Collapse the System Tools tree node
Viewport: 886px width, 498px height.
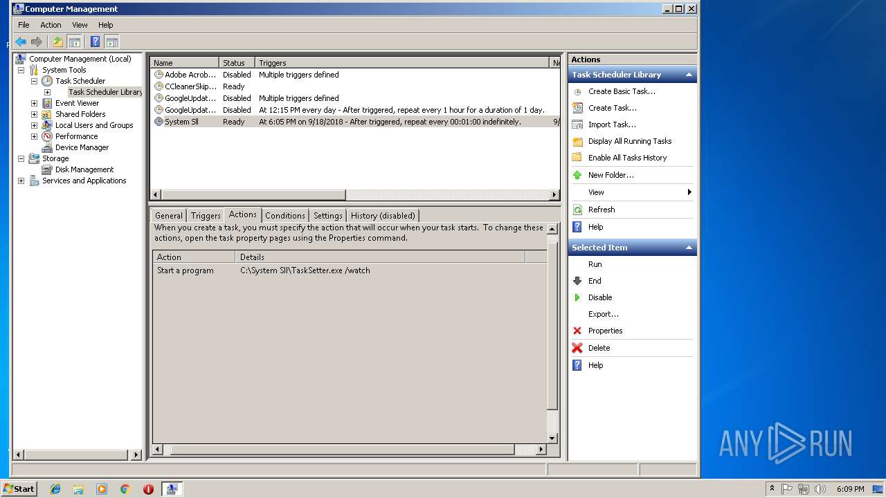pos(21,70)
